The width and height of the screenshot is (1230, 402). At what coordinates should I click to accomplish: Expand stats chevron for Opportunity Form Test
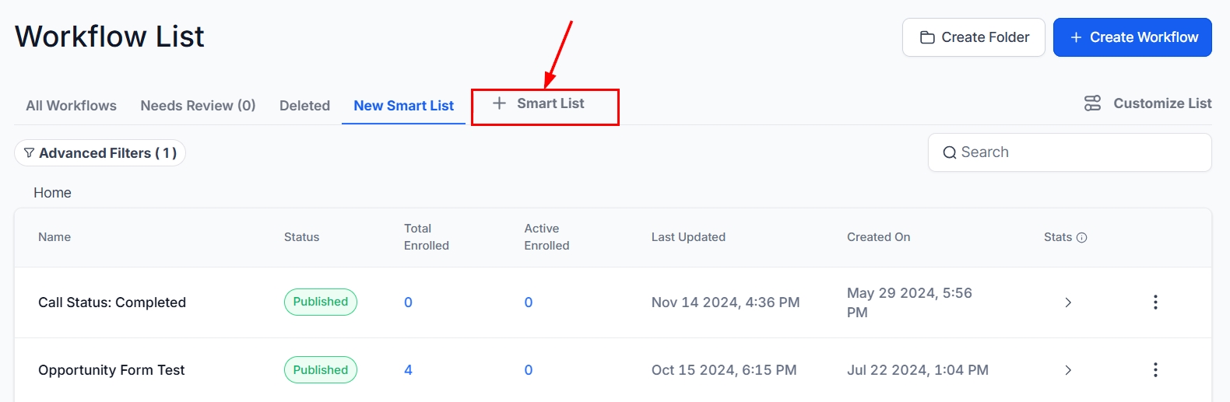click(x=1068, y=370)
